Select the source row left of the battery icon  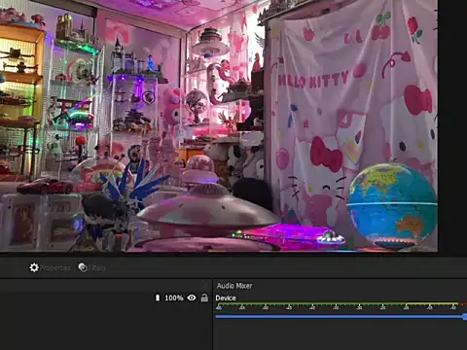(77, 297)
